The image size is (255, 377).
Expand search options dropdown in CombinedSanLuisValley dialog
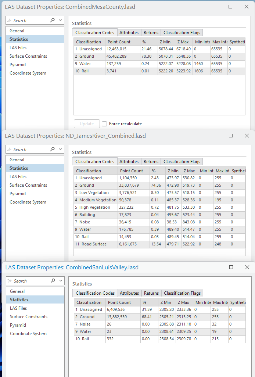[61, 281]
